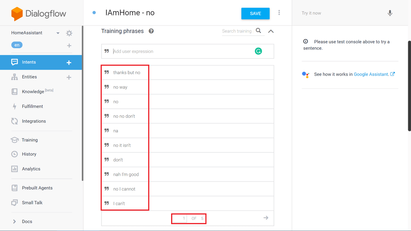Screen dimensions: 411x231
Task: Open agent settings gear icon
Action: coord(69,33)
